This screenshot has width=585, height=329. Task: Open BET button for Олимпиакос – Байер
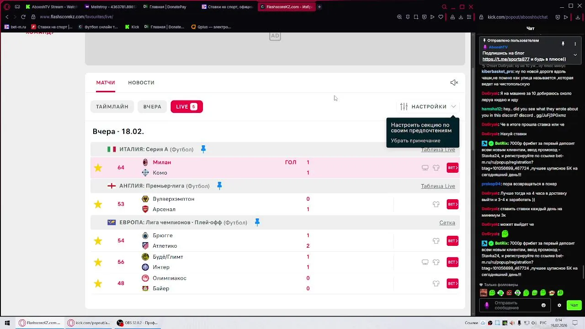click(452, 284)
